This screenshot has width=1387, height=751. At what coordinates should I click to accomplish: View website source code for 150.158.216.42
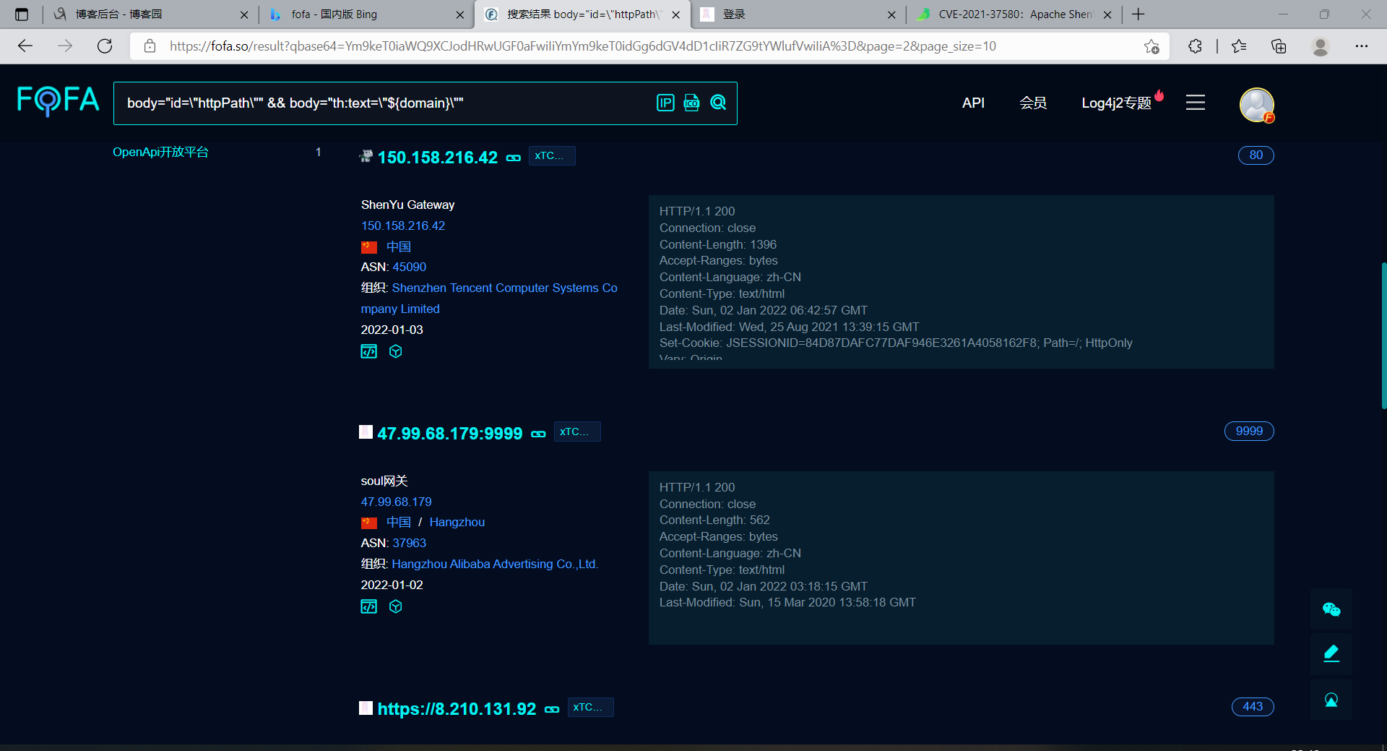tap(369, 351)
